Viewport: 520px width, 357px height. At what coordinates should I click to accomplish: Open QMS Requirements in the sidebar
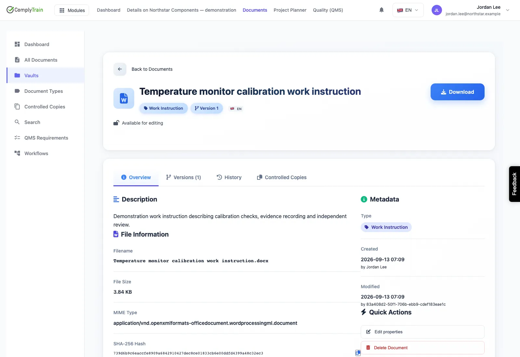coord(45,138)
